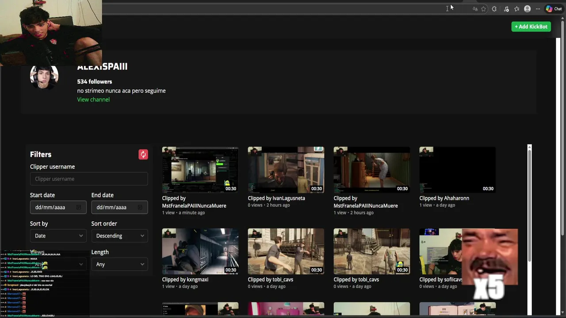The width and height of the screenshot is (566, 318).
Task: Expand the Sort order Descending dropdown
Action: [x=119, y=236]
